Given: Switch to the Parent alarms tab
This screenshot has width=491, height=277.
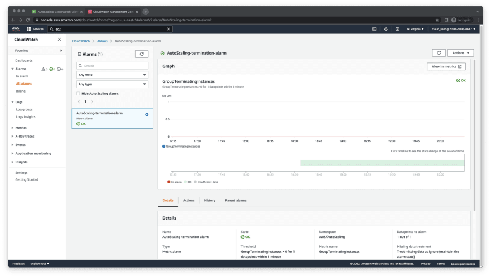Looking at the screenshot, I should click(x=235, y=201).
